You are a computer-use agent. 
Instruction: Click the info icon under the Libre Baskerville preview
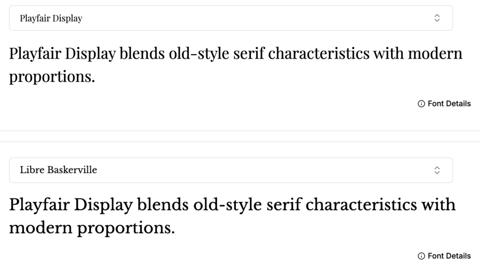tap(421, 256)
